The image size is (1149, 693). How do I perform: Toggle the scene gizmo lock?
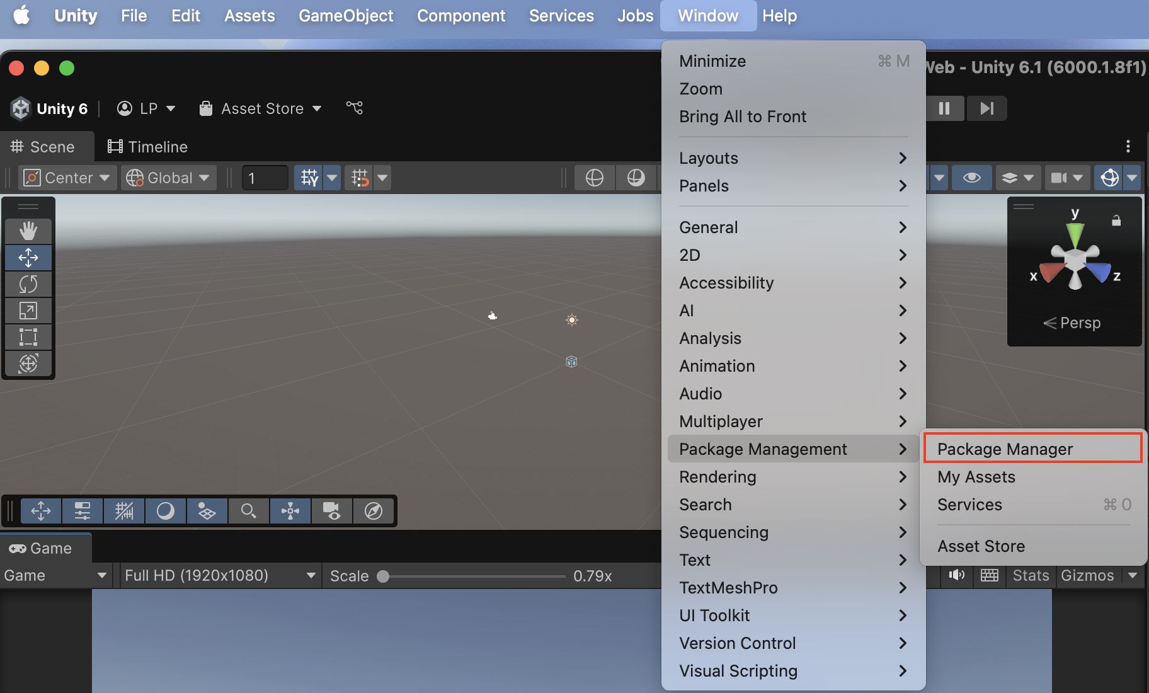(1116, 220)
